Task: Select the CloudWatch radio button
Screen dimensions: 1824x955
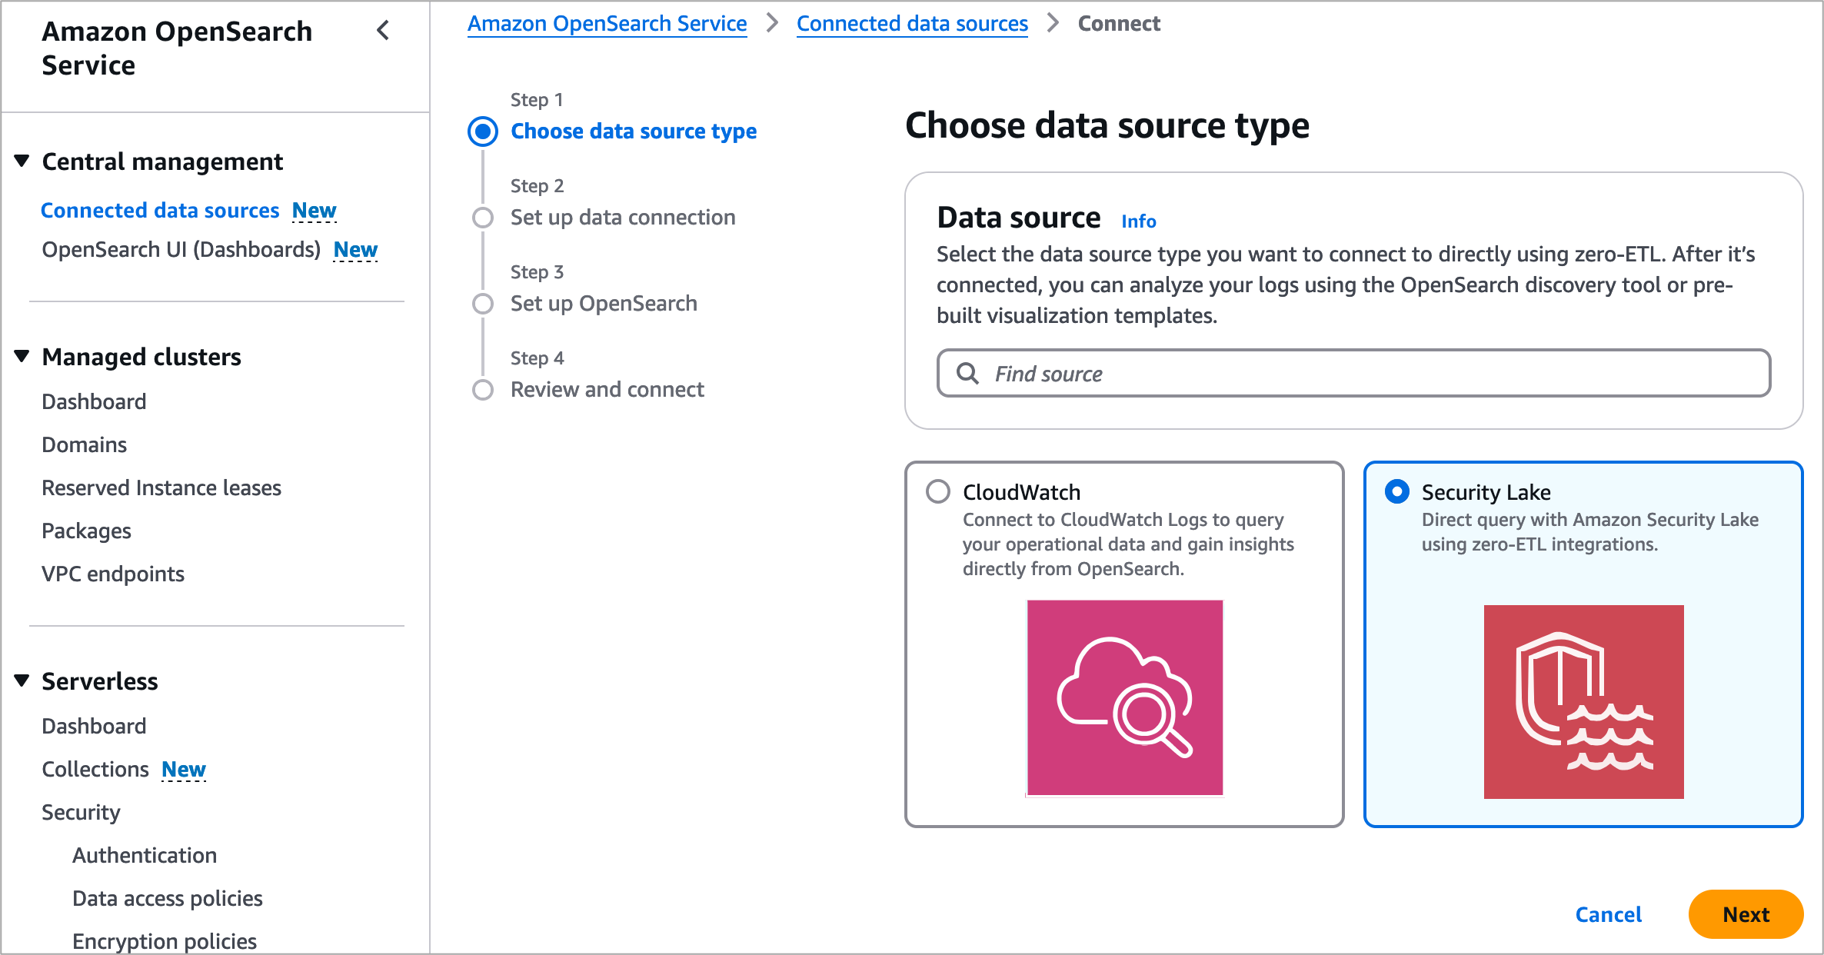Action: [938, 491]
